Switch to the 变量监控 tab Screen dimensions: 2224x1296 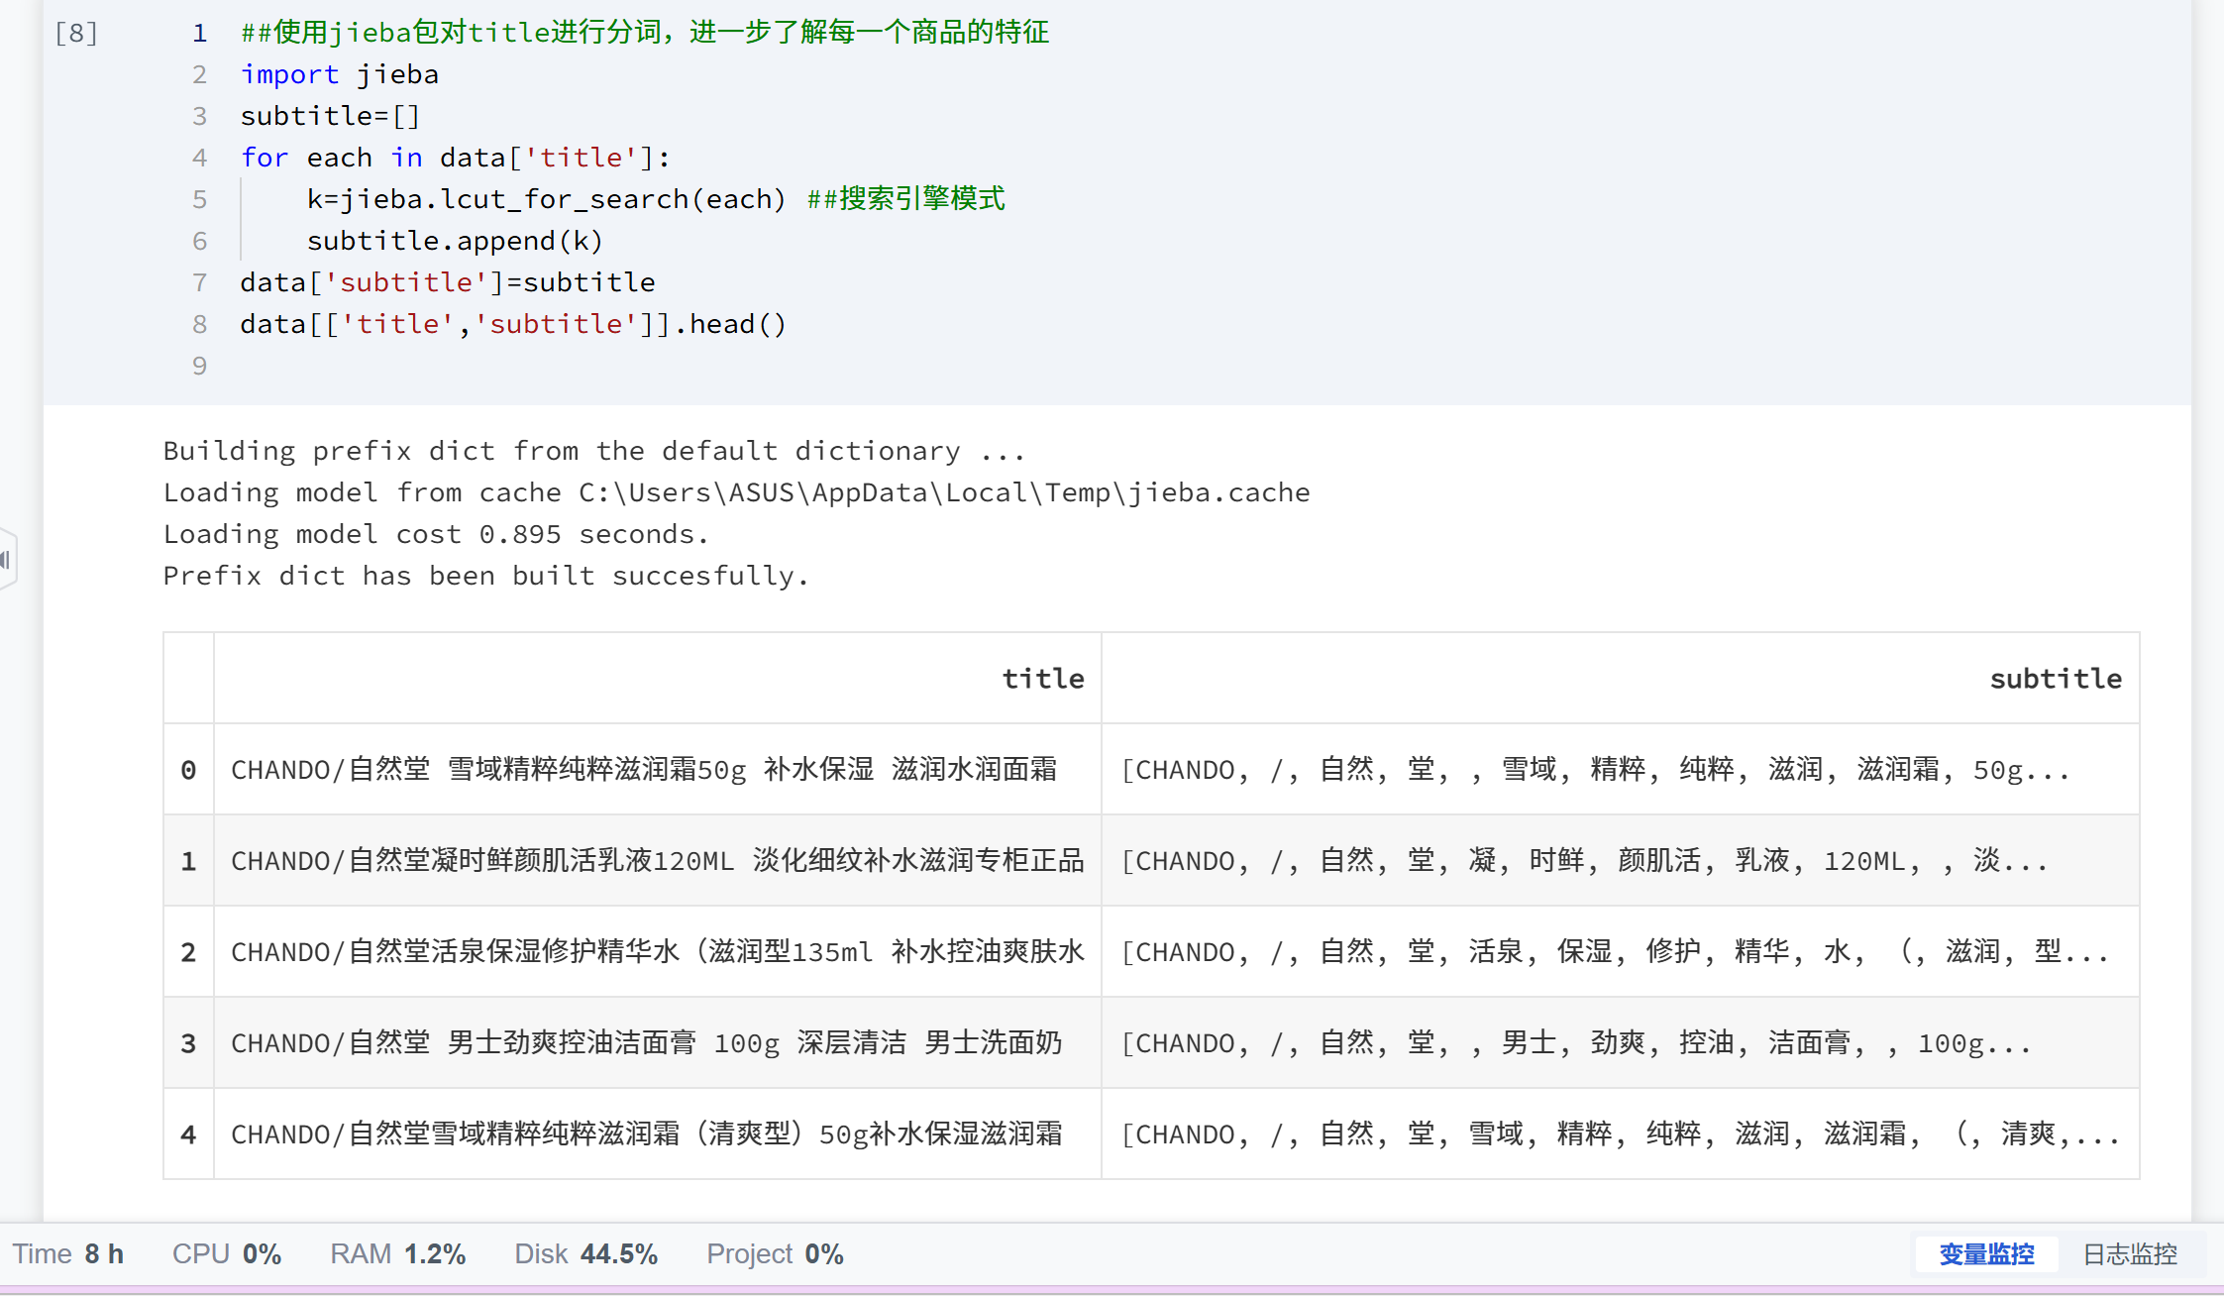1985,1254
